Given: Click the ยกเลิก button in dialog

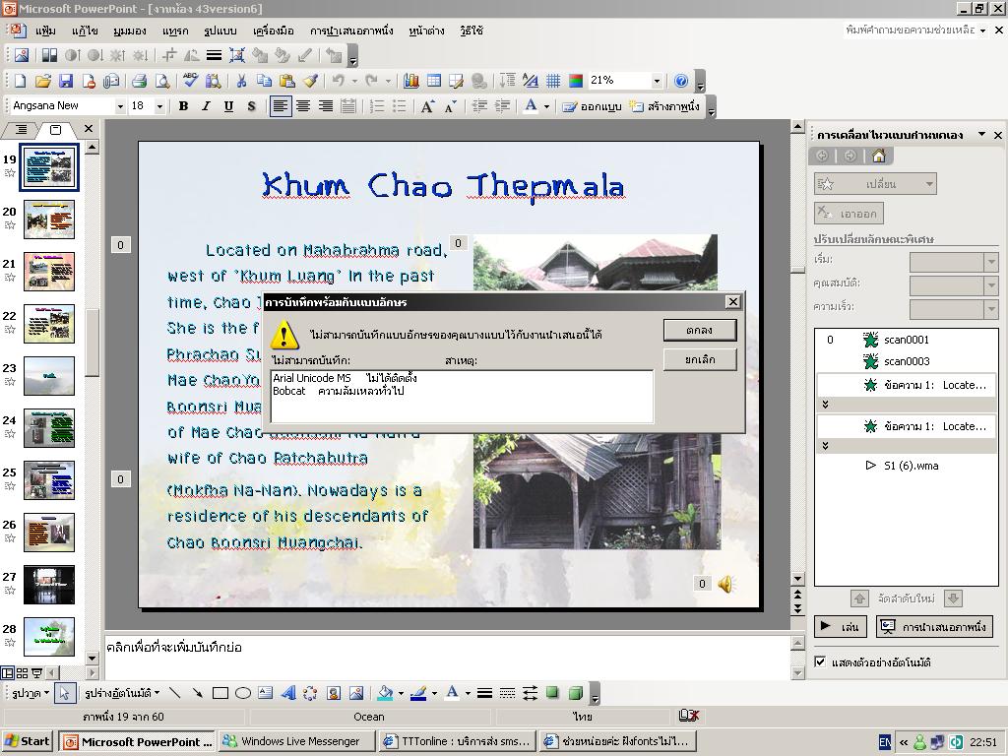Looking at the screenshot, I should (x=700, y=359).
